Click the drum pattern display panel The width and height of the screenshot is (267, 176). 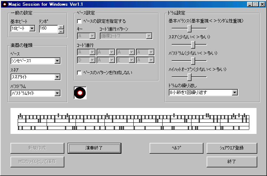coord(134,121)
